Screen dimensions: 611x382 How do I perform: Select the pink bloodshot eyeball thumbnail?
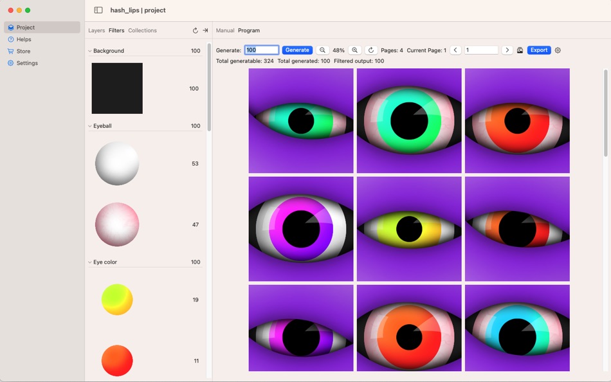point(117,224)
